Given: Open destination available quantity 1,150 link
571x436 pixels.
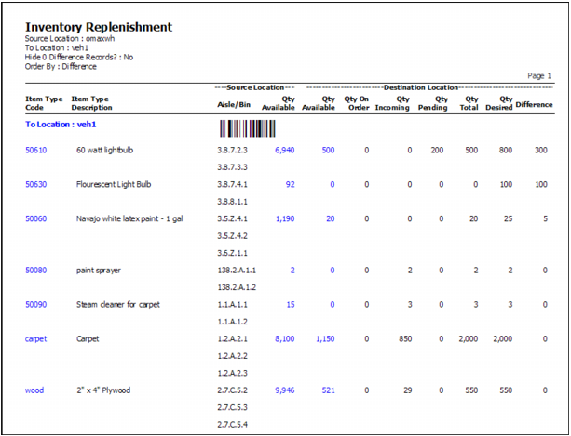Looking at the screenshot, I should pos(324,339).
